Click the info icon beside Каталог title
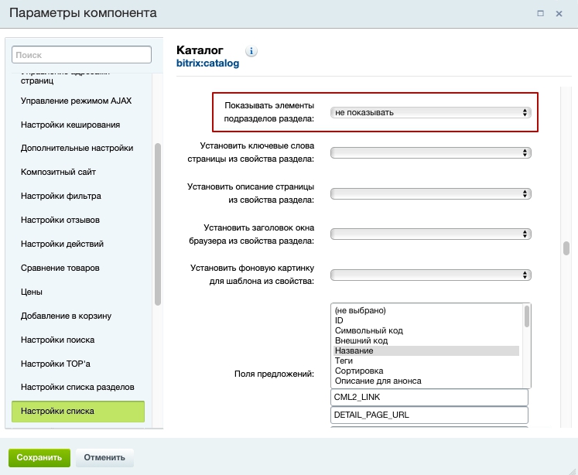This screenshot has height=475, width=578. tap(251, 51)
